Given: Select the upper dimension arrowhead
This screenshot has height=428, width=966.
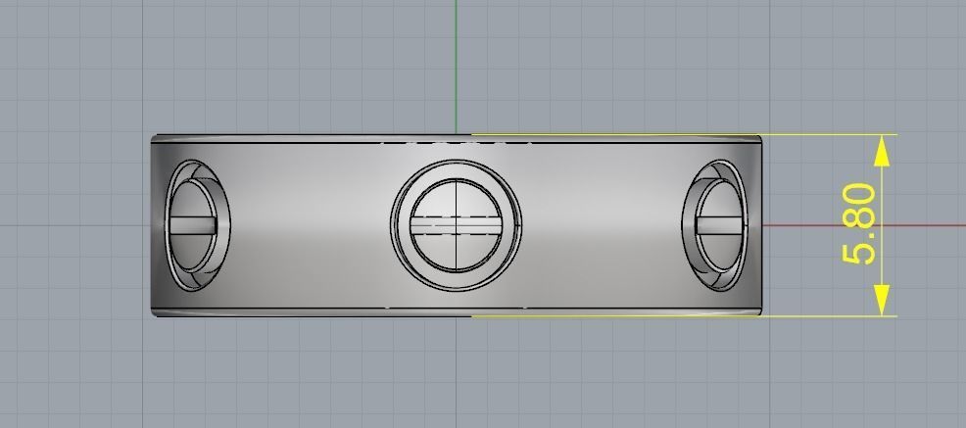Looking at the screenshot, I should [882, 151].
